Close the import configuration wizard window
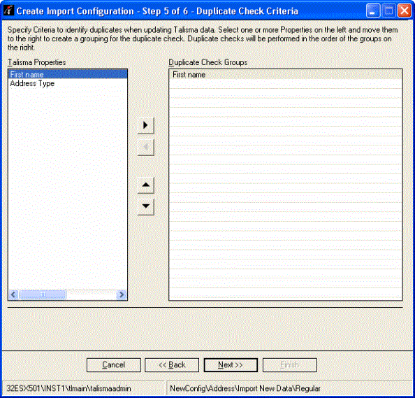Viewport: 415px width, 398px height. pos(405,11)
